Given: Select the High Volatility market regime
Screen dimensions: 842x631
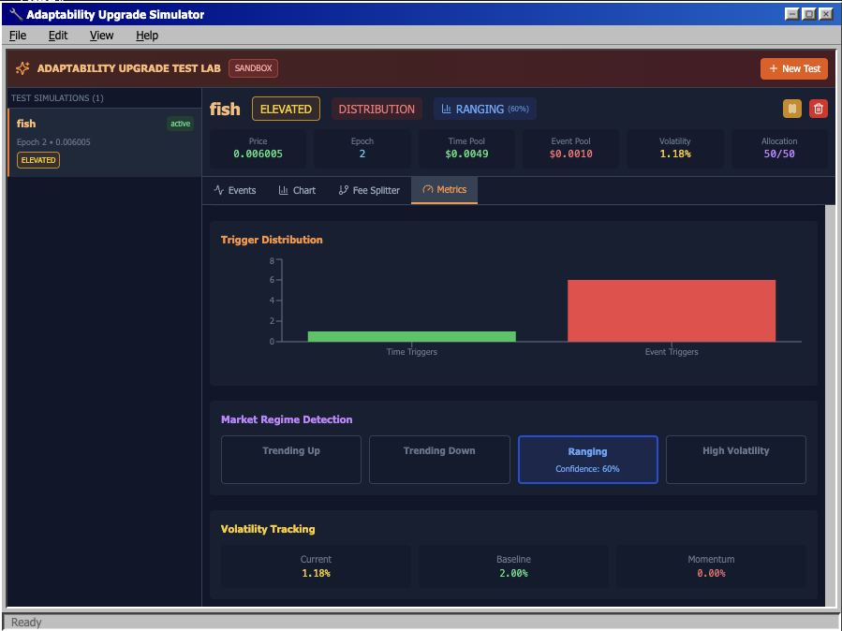Looking at the screenshot, I should pyautogui.click(x=735, y=459).
